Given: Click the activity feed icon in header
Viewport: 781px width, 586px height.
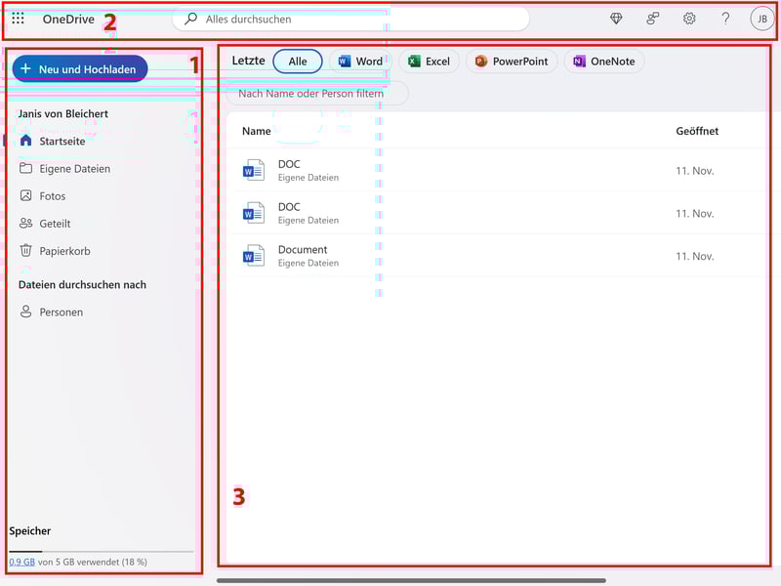Looking at the screenshot, I should pos(653,19).
